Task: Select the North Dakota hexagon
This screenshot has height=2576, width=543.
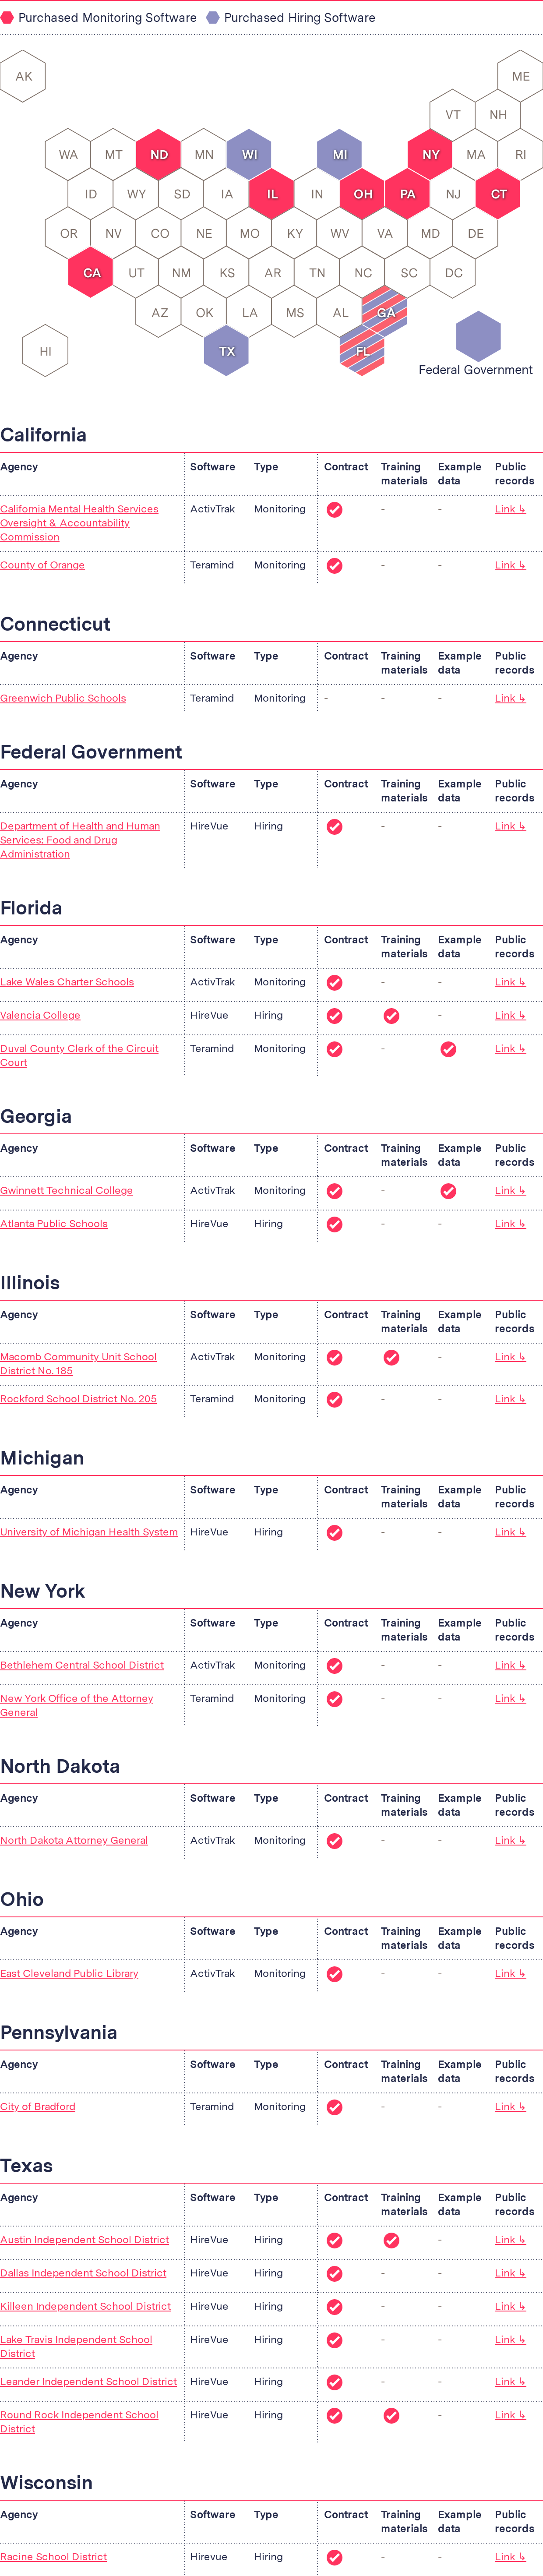Action: [159, 155]
